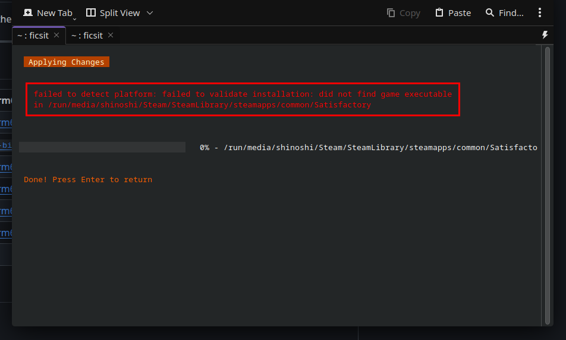
Task: Click the terminal vertical scrollbar
Action: coord(547,186)
